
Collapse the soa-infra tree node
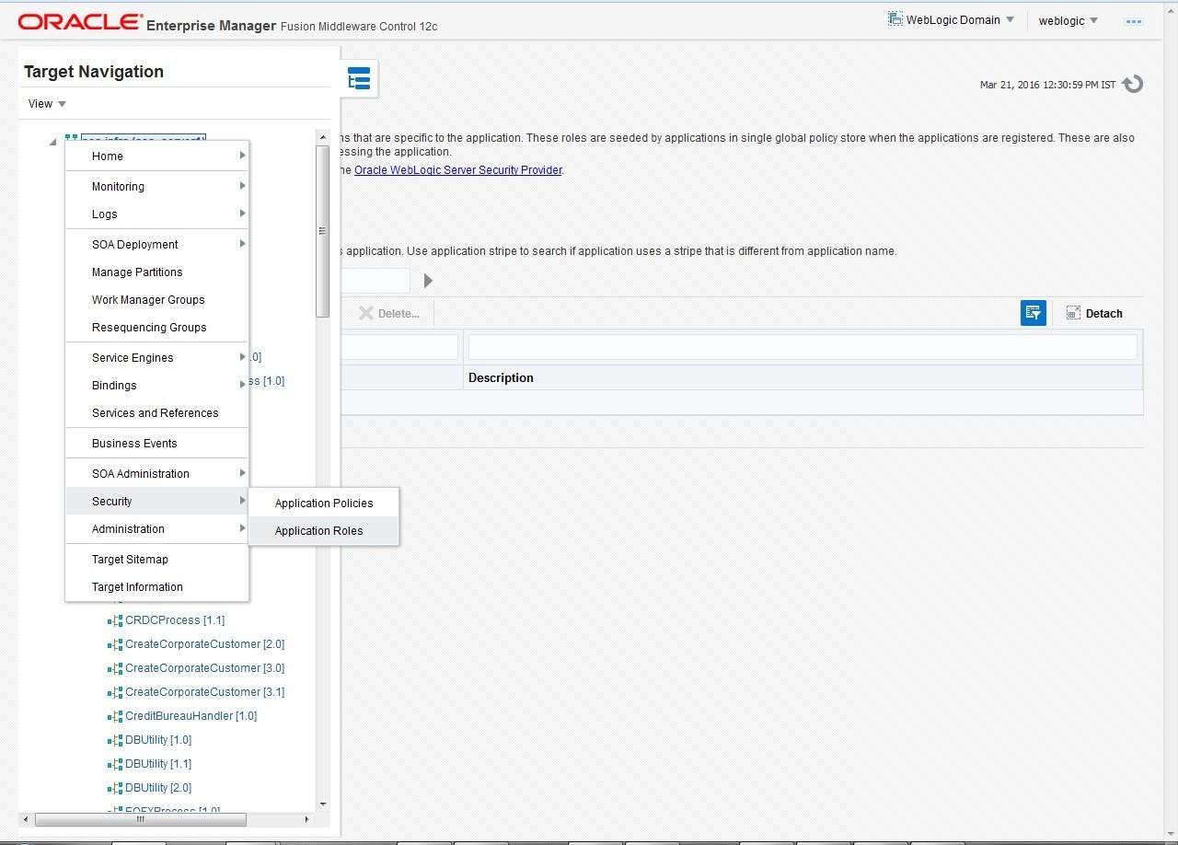(52, 142)
